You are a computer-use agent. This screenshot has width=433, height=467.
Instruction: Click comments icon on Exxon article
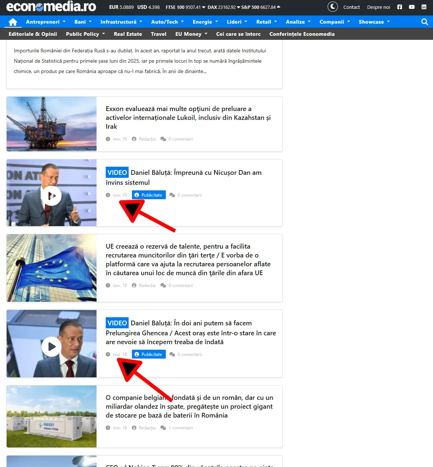163,139
